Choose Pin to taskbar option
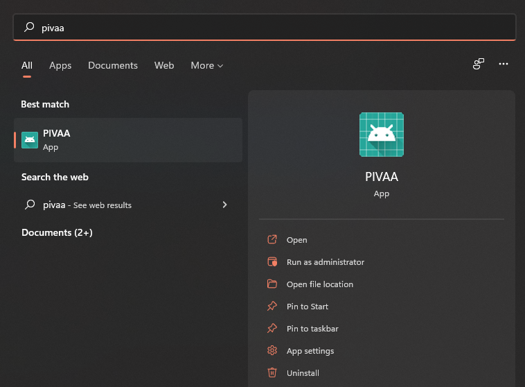525x387 pixels. pyautogui.click(x=312, y=329)
